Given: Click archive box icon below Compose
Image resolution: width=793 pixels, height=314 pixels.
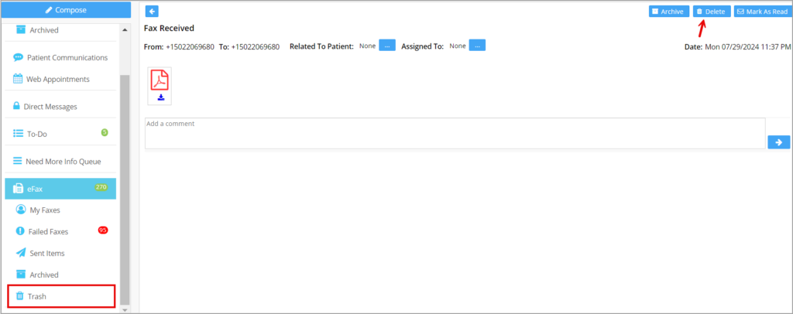Looking at the screenshot, I should (21, 30).
